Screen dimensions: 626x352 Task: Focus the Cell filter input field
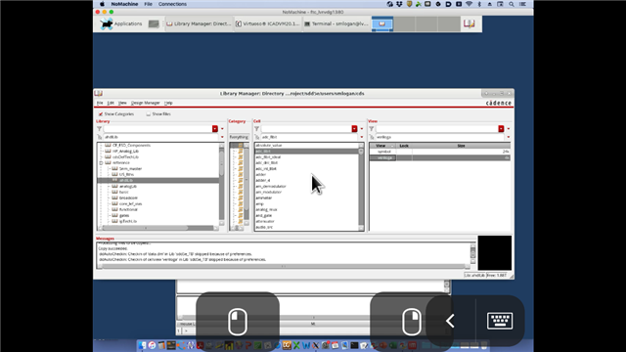click(306, 129)
